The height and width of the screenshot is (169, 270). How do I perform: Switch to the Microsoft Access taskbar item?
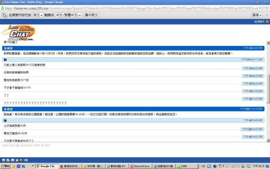[142, 166]
